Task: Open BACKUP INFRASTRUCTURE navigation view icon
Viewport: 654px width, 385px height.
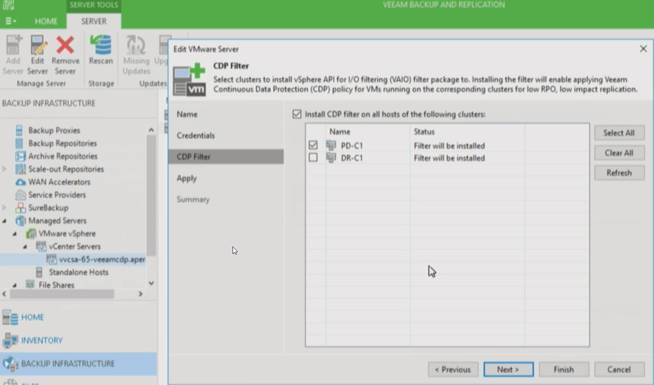Action: coord(10,363)
